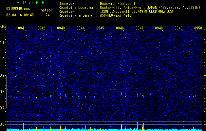This screenshot has width=206, height=131.
Task: Click the Observer label
Action: click(x=66, y=4)
